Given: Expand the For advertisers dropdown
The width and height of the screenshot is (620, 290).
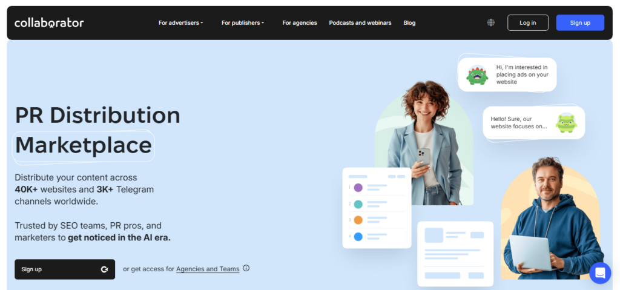Looking at the screenshot, I should [x=180, y=23].
